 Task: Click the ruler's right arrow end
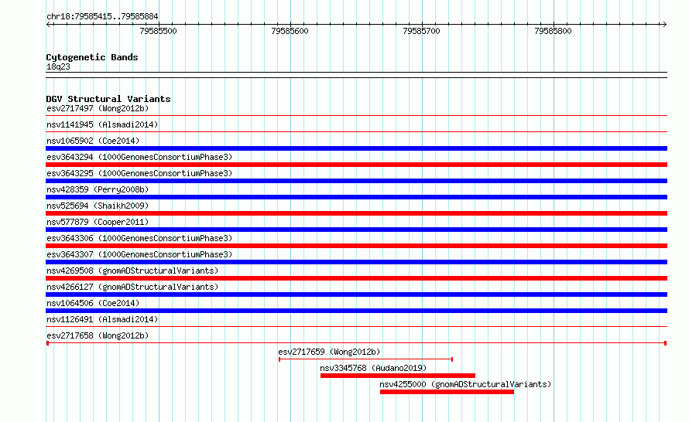coord(664,25)
